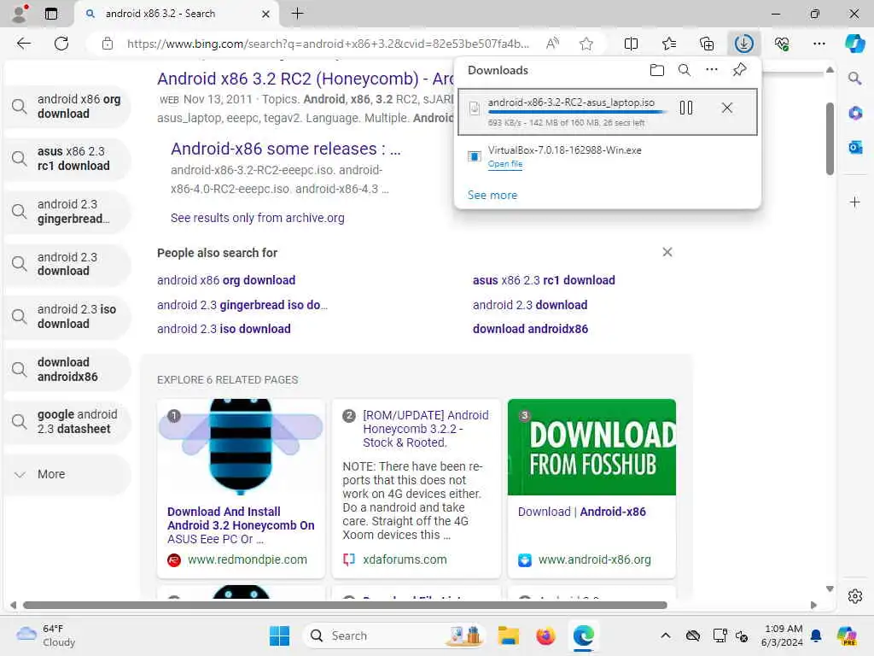
Task: Open tab actions menu
Action: 50,14
